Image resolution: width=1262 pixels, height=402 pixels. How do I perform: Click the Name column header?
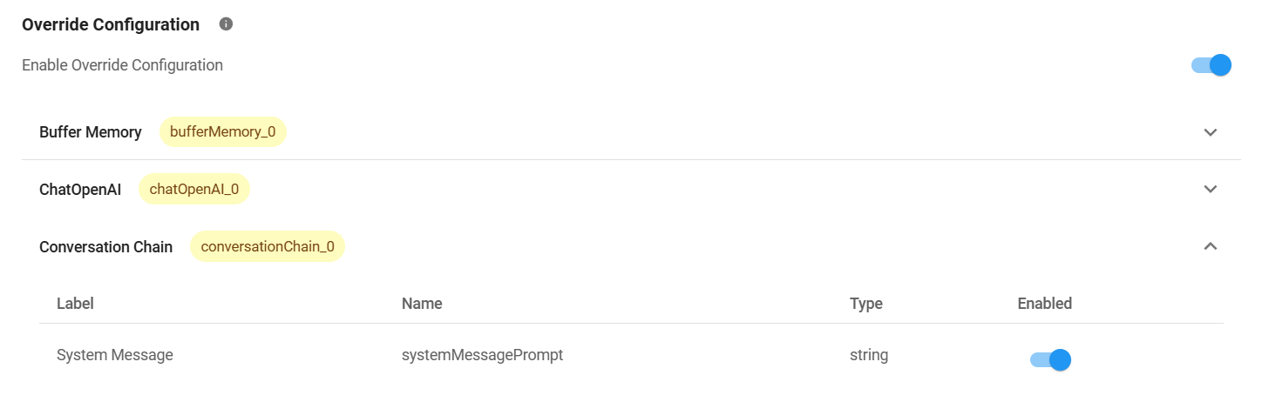pyautogui.click(x=422, y=304)
